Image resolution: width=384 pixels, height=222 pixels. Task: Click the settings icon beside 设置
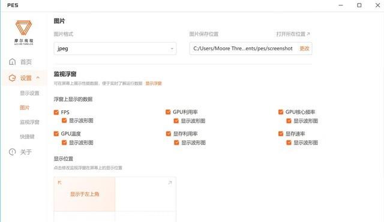12,78
